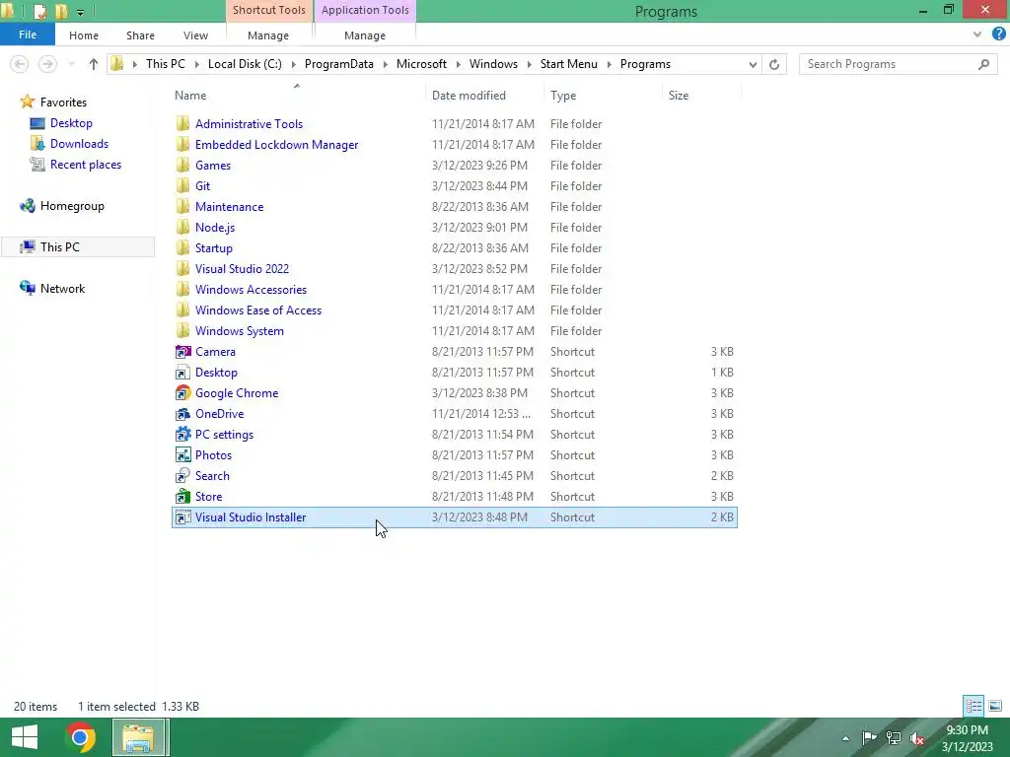The height and width of the screenshot is (757, 1010).
Task: Select the Photos shortcut icon
Action: (x=182, y=455)
